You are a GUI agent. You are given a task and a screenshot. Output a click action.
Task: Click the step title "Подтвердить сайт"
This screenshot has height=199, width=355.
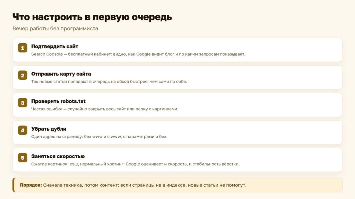click(x=54, y=47)
